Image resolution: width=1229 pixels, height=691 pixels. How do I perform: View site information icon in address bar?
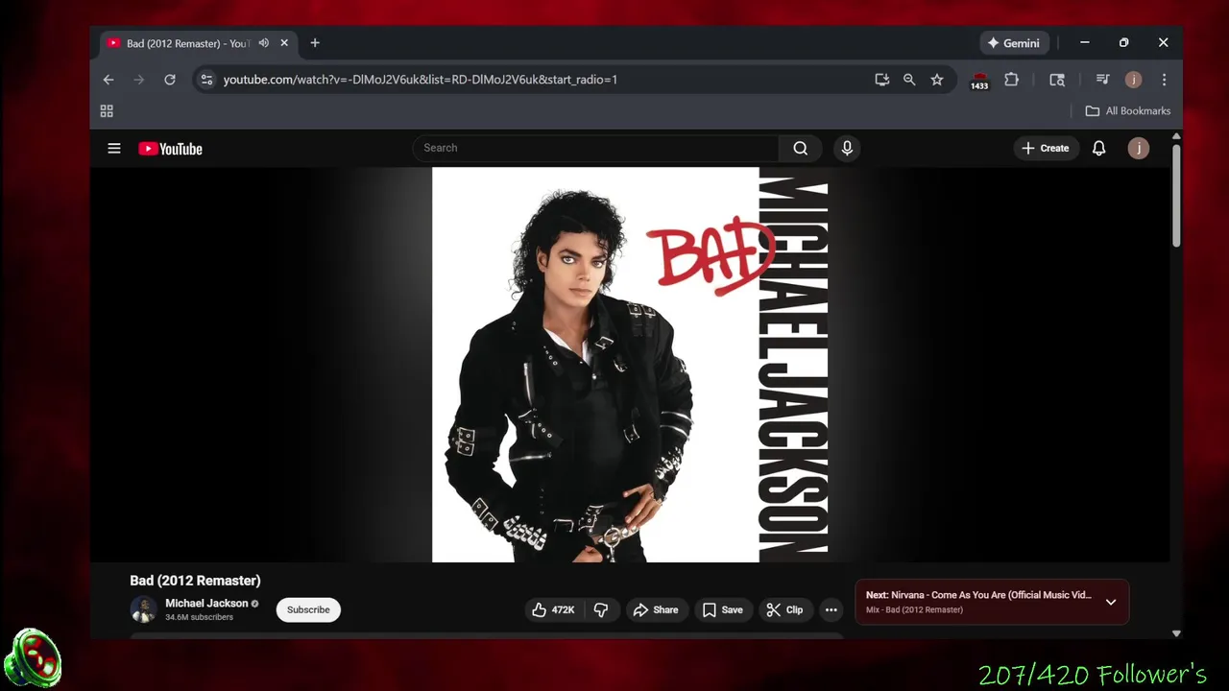[206, 80]
